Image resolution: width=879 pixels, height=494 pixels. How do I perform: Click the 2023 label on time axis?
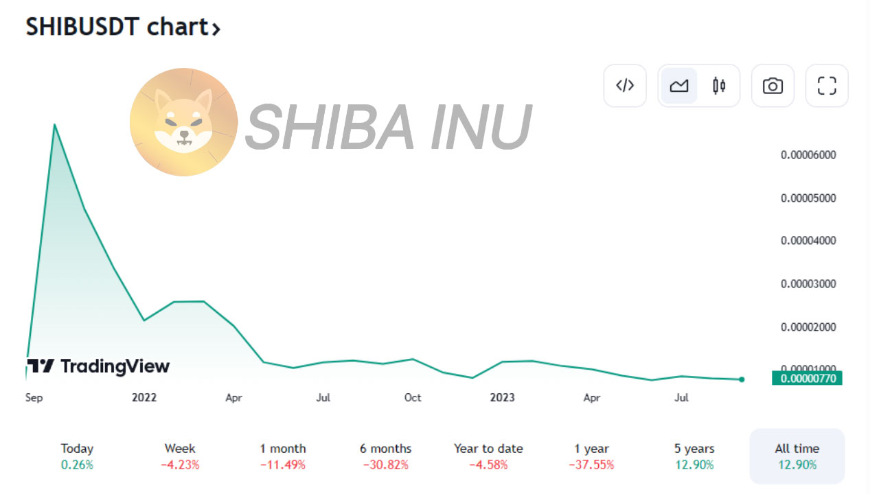click(502, 397)
